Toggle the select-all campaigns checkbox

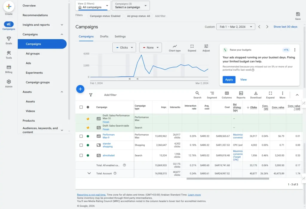81,107
